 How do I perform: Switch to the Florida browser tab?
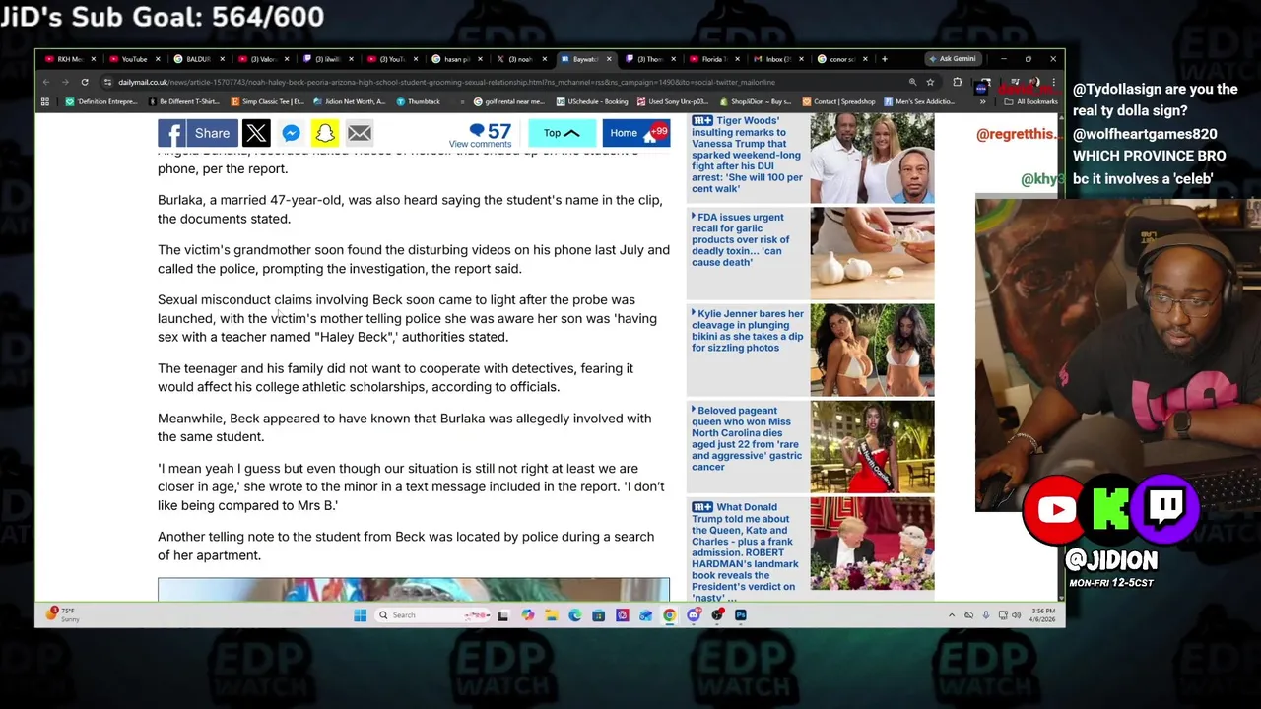pos(714,59)
